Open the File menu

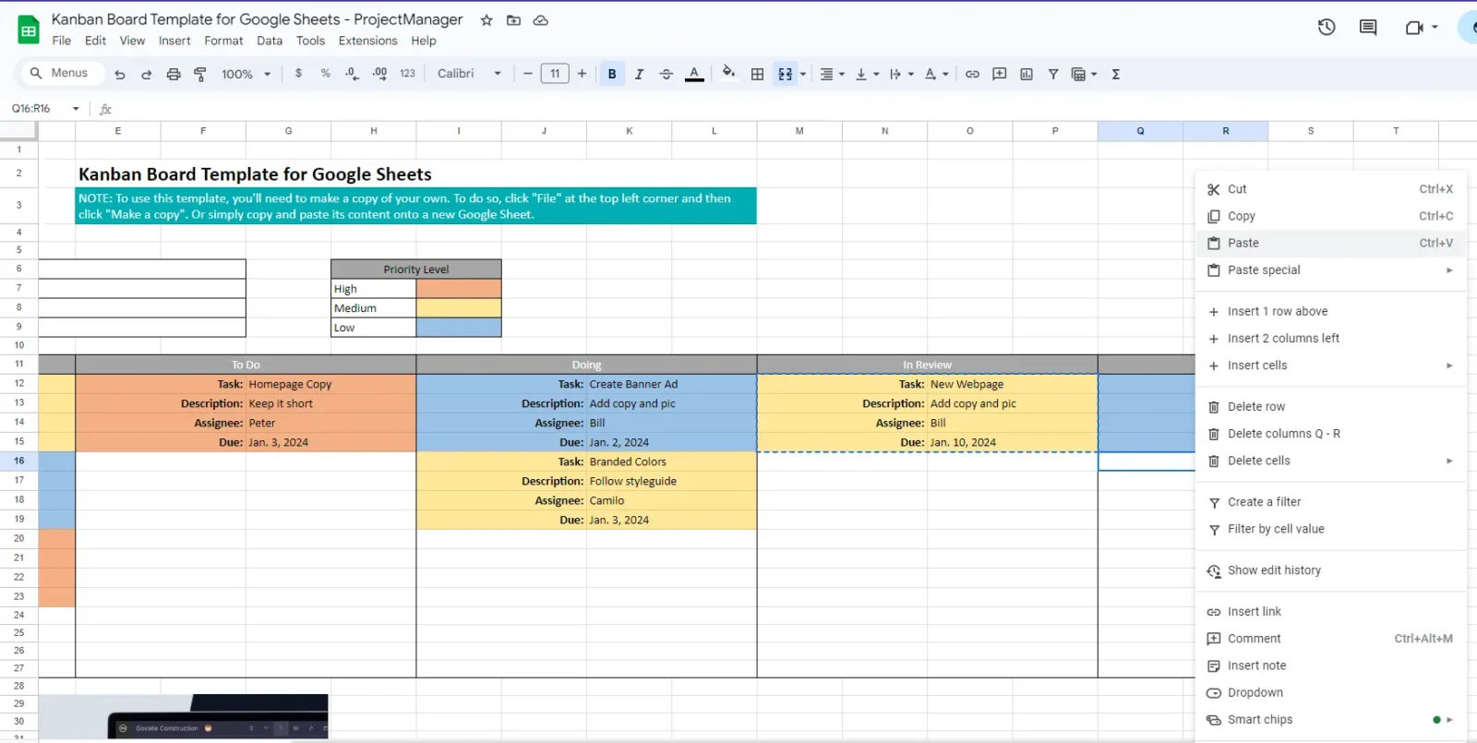tap(62, 41)
